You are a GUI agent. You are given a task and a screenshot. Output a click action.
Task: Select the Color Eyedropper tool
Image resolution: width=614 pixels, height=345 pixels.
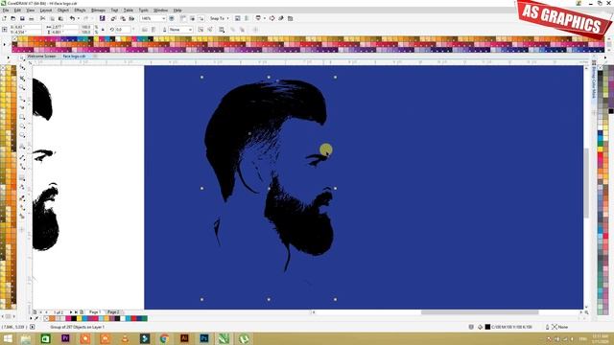[22, 197]
